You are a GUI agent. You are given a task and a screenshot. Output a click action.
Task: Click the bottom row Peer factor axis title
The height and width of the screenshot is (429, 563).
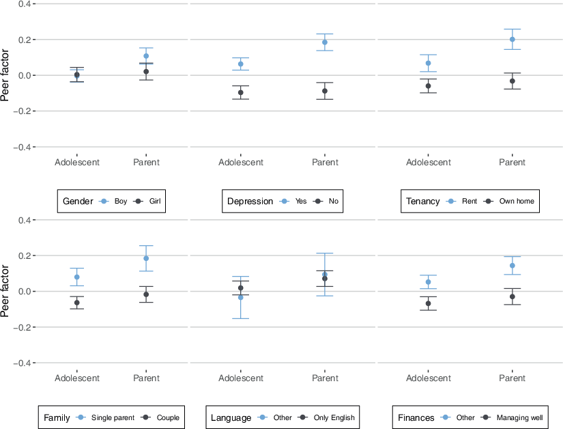tap(6, 291)
